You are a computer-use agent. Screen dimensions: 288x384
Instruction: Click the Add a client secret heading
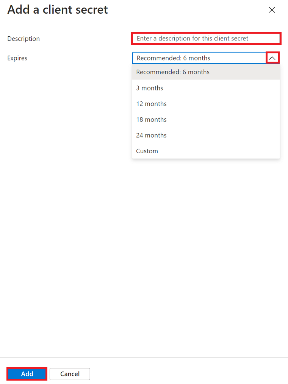point(57,10)
